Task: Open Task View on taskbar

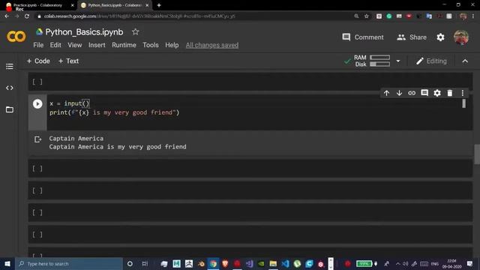Action: (145, 263)
